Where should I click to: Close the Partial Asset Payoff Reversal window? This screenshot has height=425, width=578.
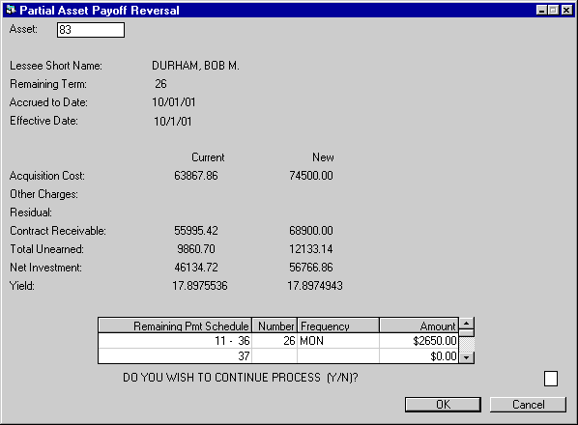[566, 10]
